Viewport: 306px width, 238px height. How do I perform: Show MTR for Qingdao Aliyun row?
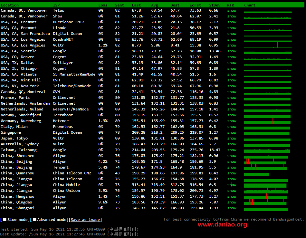point(232,202)
